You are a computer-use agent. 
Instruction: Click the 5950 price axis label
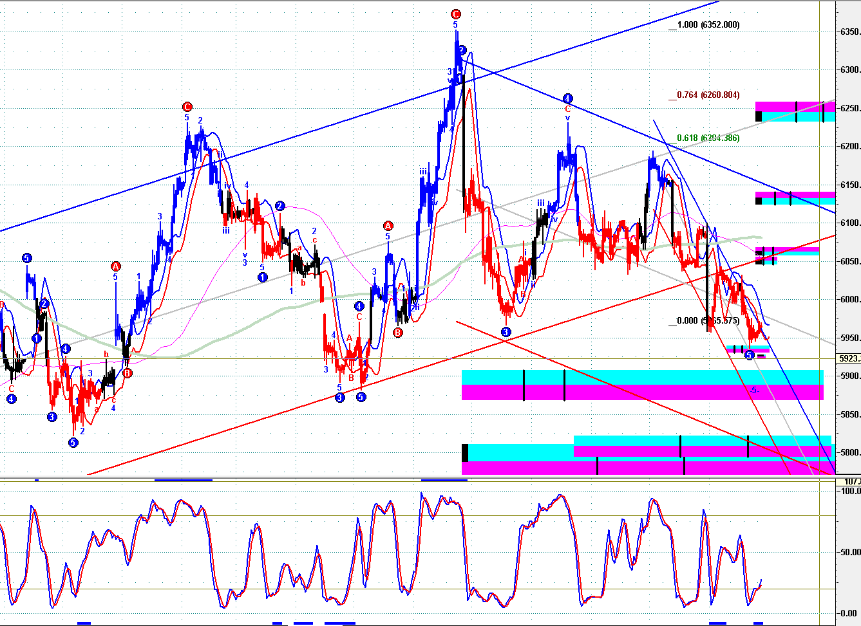point(850,338)
